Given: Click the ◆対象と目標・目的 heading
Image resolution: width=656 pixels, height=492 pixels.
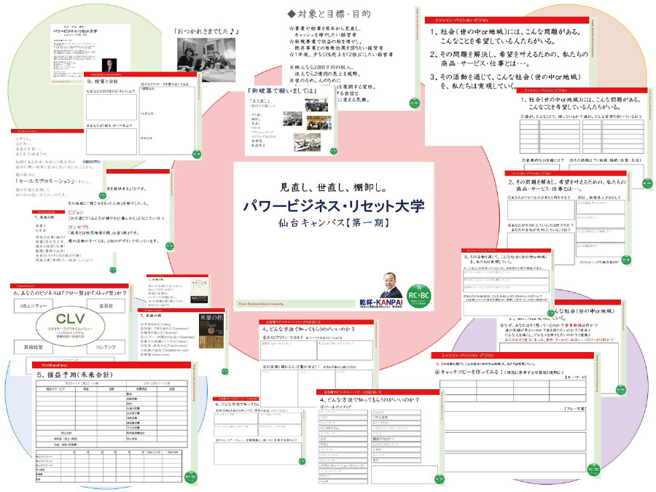Looking at the screenshot, I should click(329, 15).
